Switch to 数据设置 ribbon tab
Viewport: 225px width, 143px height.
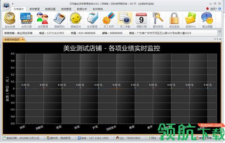pos(50,9)
